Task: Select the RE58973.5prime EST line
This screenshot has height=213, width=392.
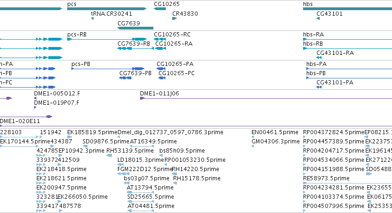Action: (347, 183)
